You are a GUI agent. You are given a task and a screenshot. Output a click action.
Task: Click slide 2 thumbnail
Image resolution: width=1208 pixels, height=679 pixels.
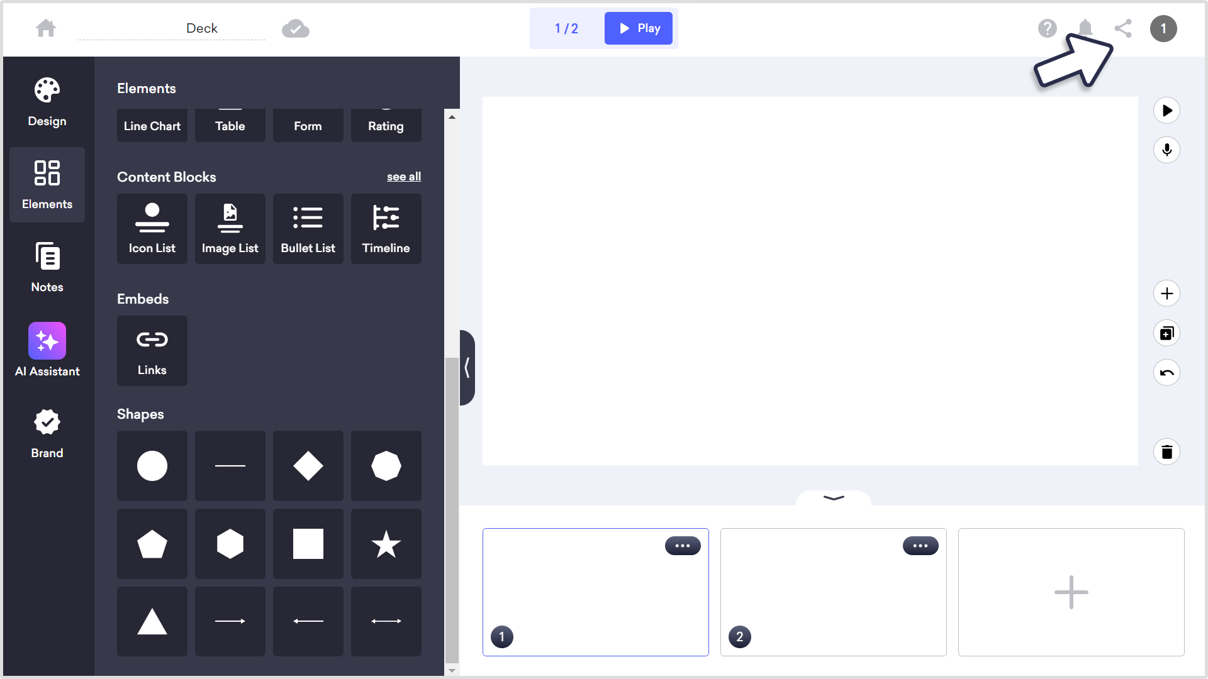click(833, 592)
